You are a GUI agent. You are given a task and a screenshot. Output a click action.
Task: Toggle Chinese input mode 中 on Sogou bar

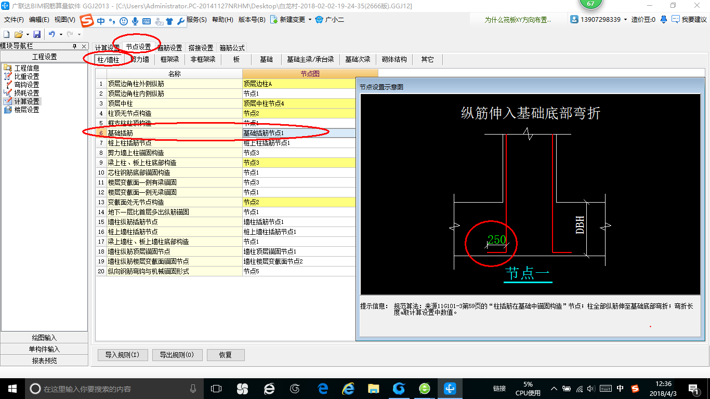point(101,21)
